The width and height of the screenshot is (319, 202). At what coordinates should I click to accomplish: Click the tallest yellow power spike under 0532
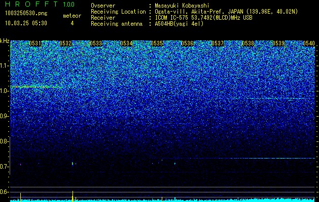coord(73,196)
